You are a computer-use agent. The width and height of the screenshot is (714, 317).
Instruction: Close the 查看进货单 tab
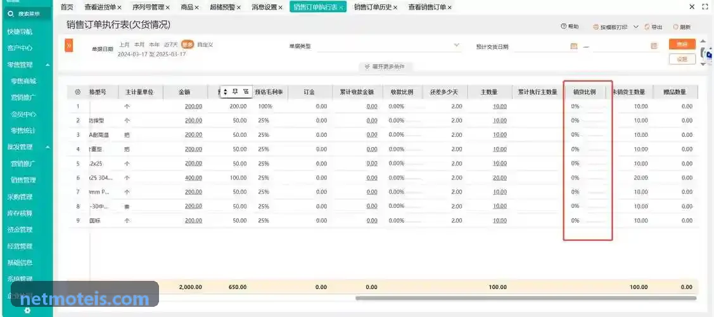[119, 7]
